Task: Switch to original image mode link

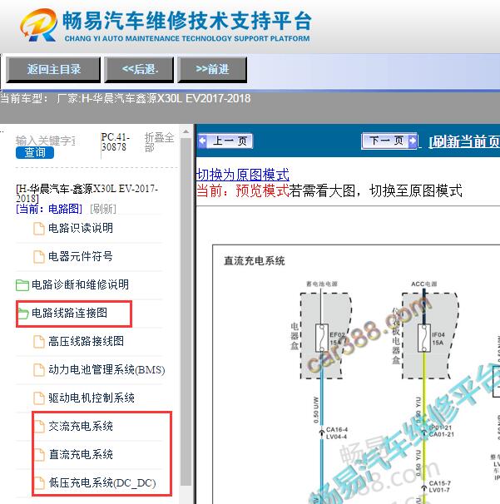Action: coord(243,175)
